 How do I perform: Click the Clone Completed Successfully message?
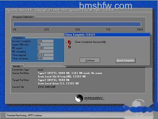click(90, 42)
